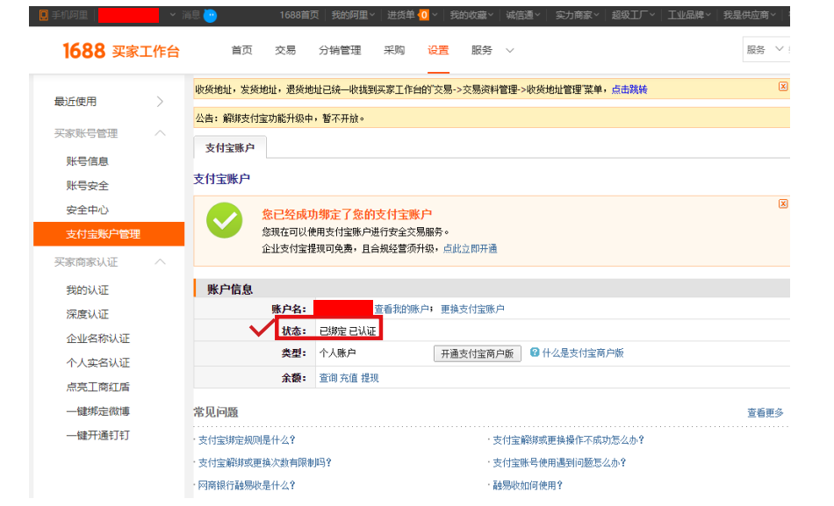Open 我的阿里 dropdown in top bar
Screen dimensions: 834x506
point(353,15)
